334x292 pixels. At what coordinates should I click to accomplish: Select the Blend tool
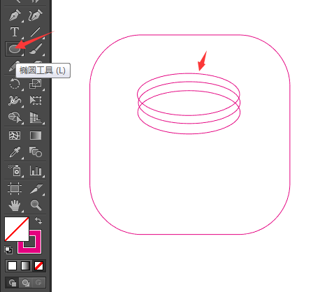point(36,152)
